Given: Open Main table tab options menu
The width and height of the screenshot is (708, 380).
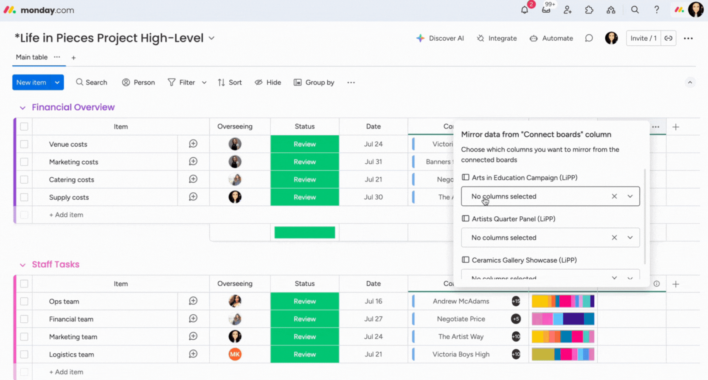Looking at the screenshot, I should point(57,57).
